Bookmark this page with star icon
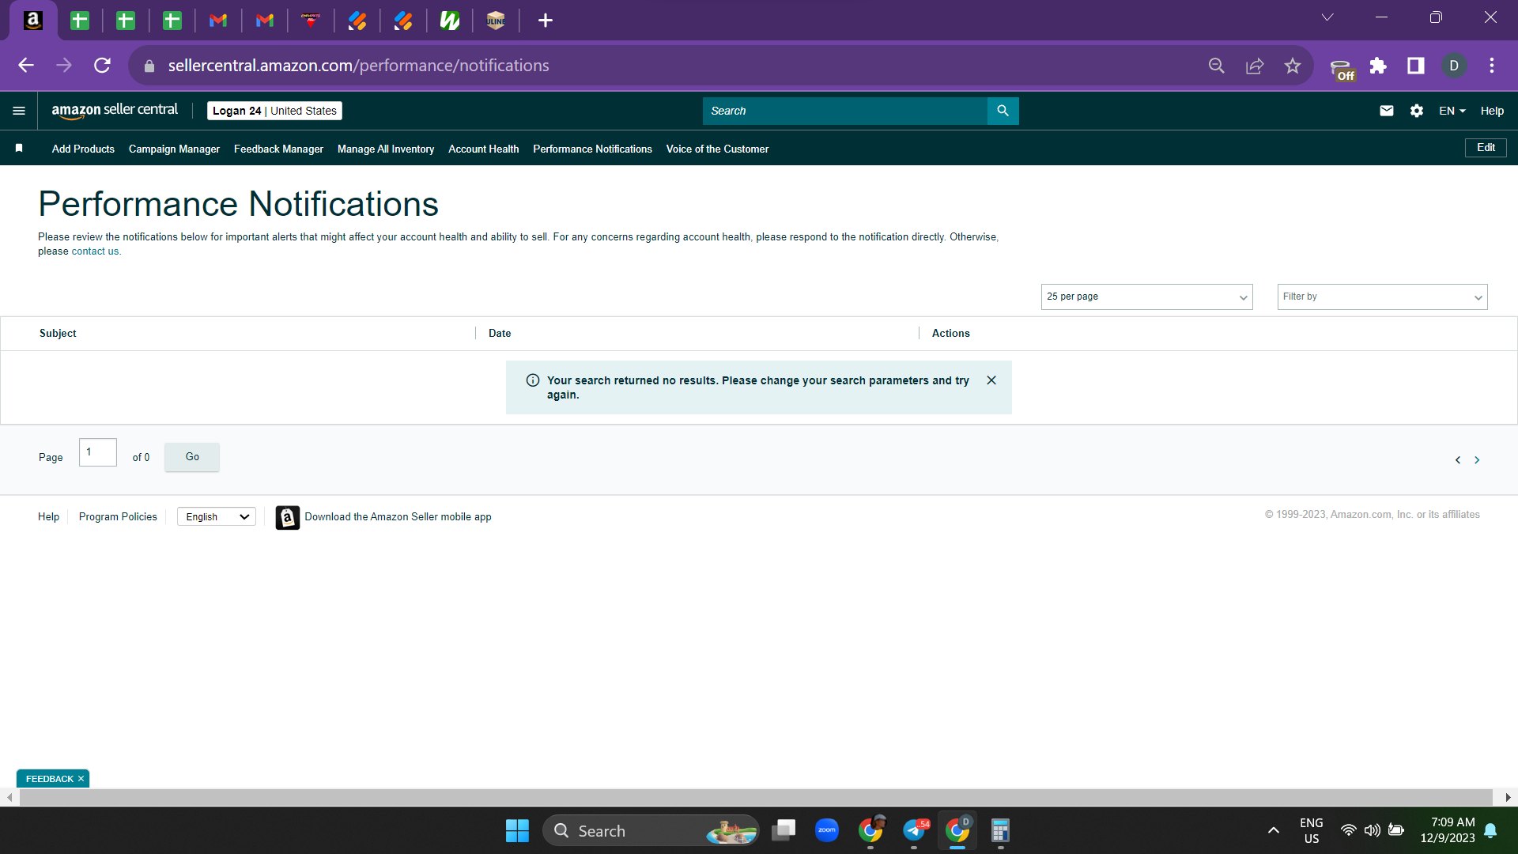 1293,66
